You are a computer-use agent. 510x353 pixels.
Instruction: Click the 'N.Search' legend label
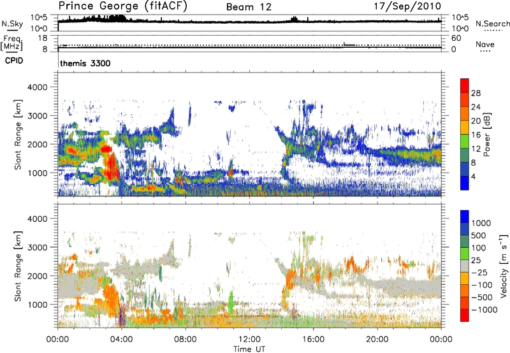coord(492,24)
